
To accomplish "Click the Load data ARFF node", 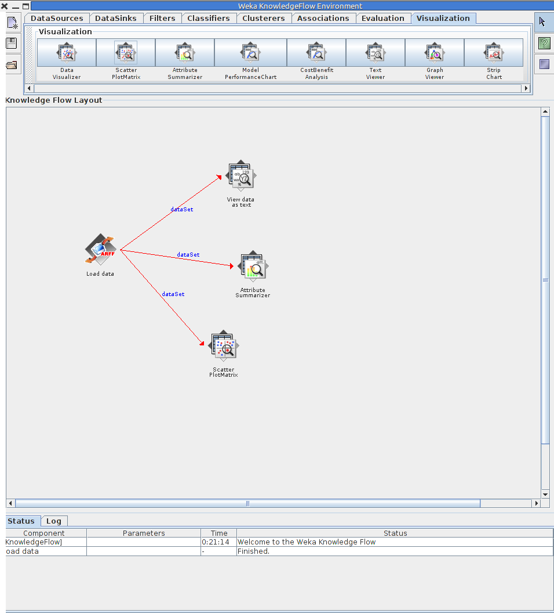I will tap(100, 250).
